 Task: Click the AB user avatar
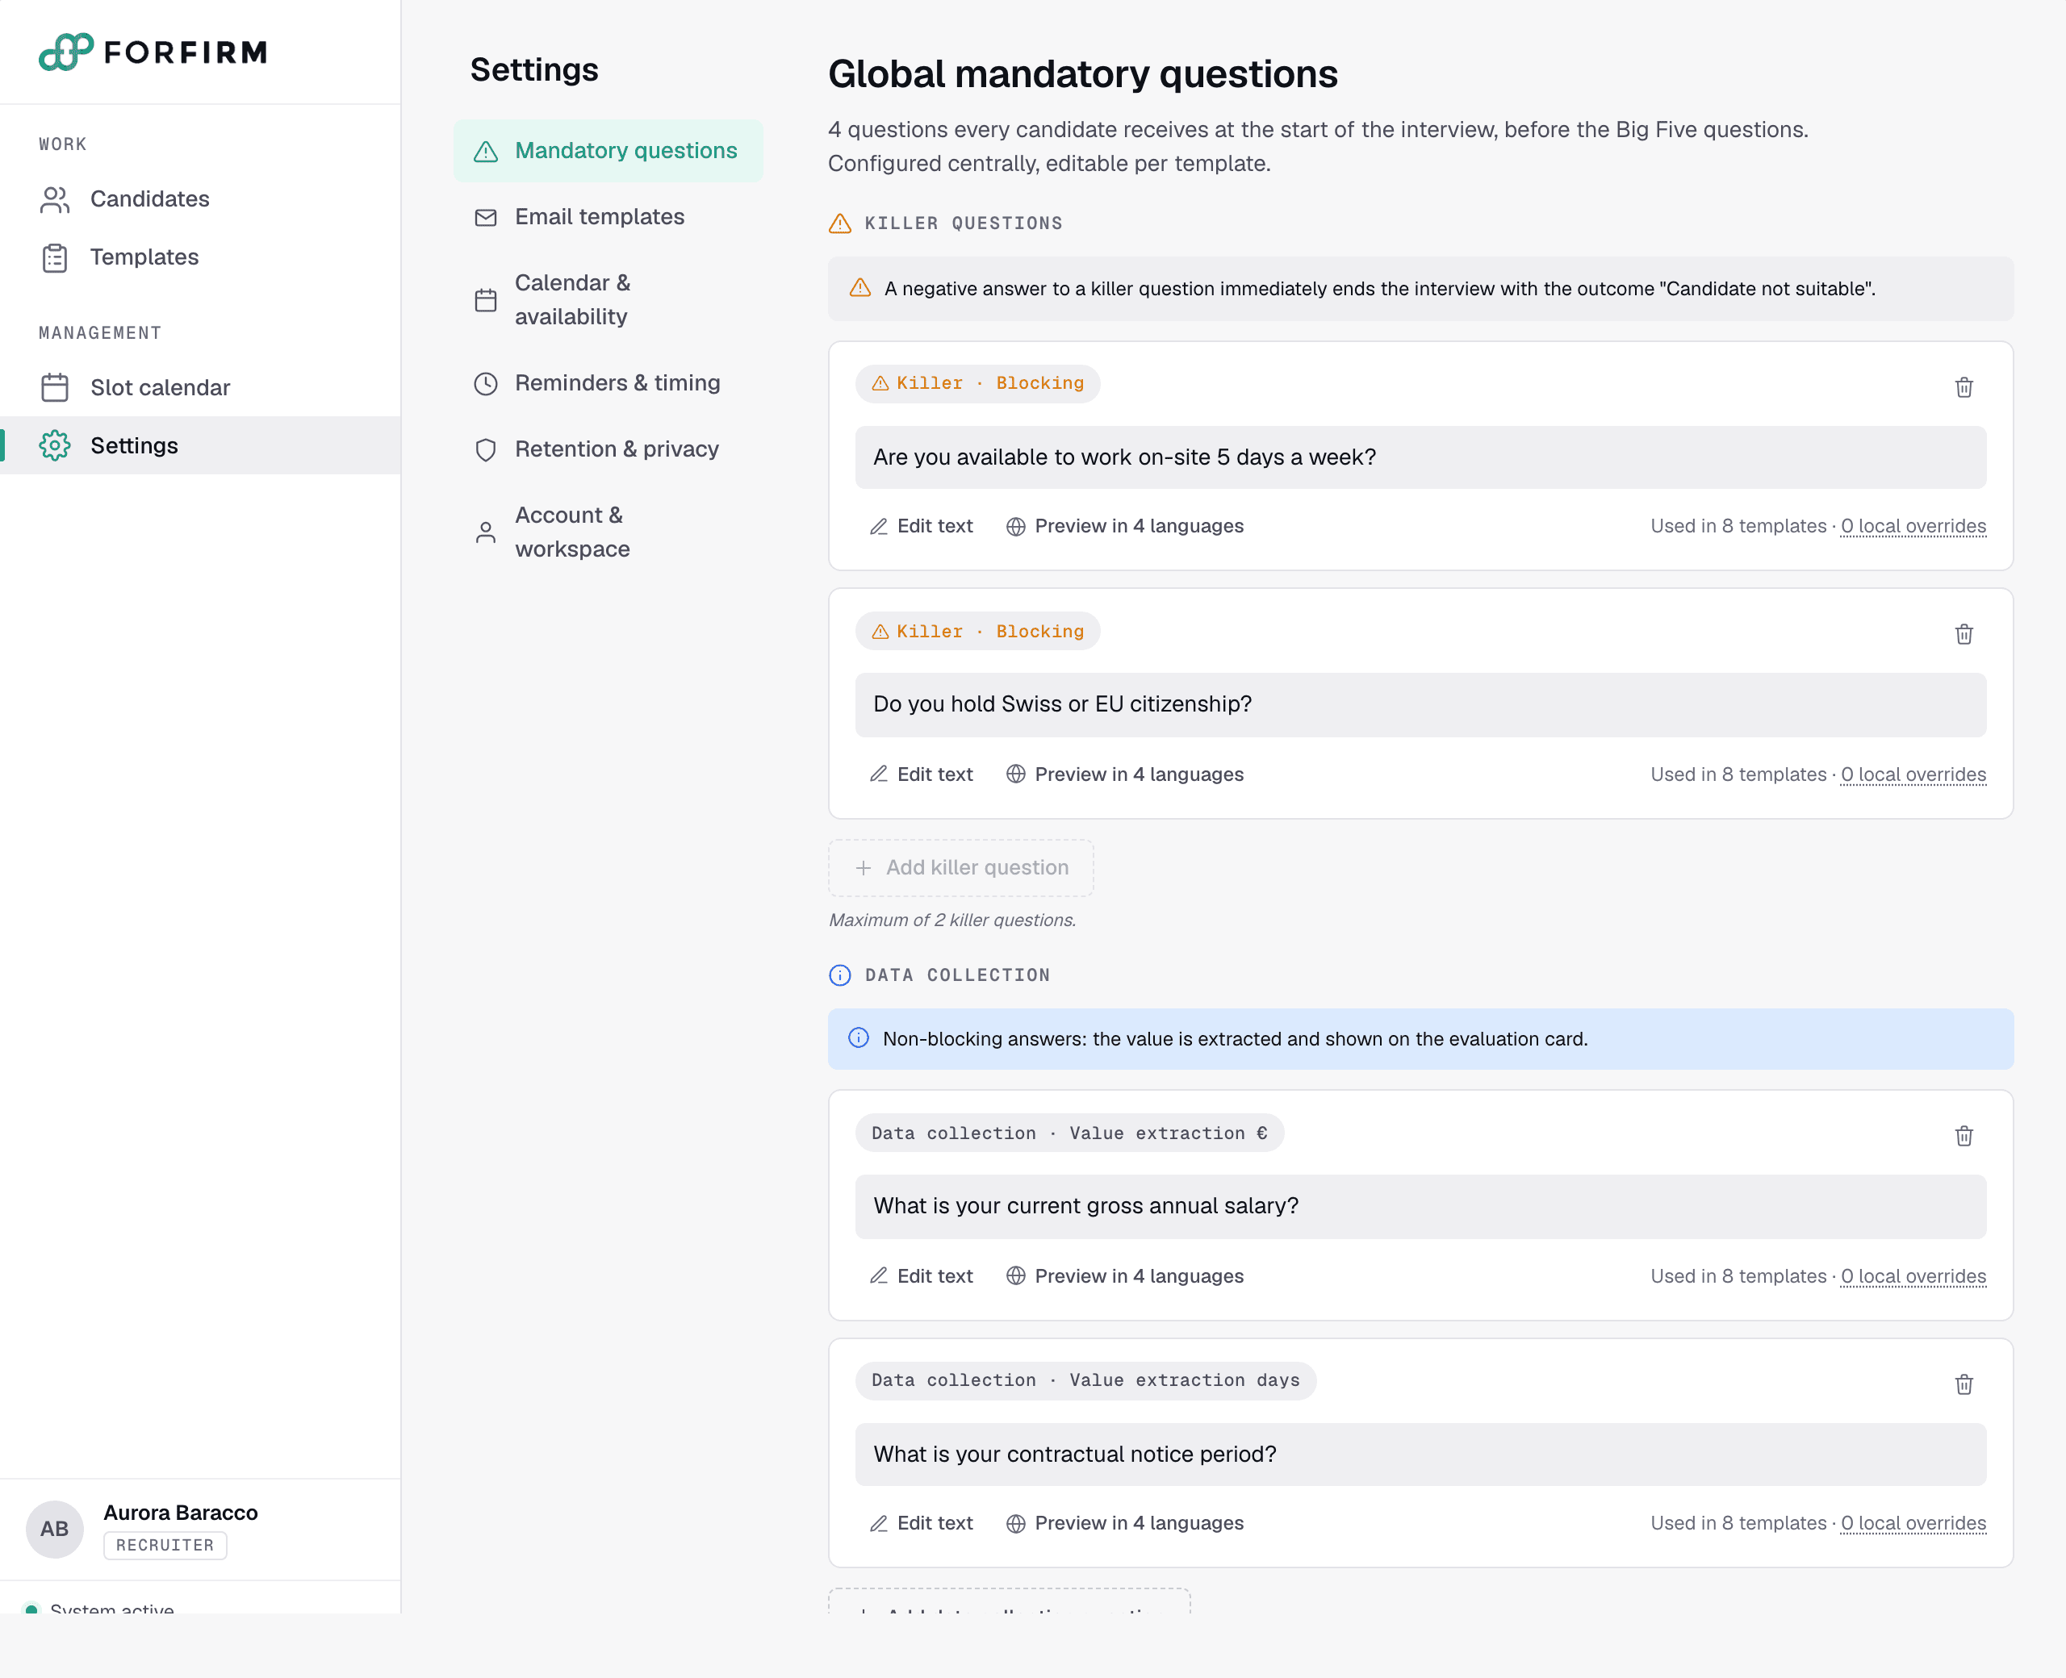[54, 1529]
